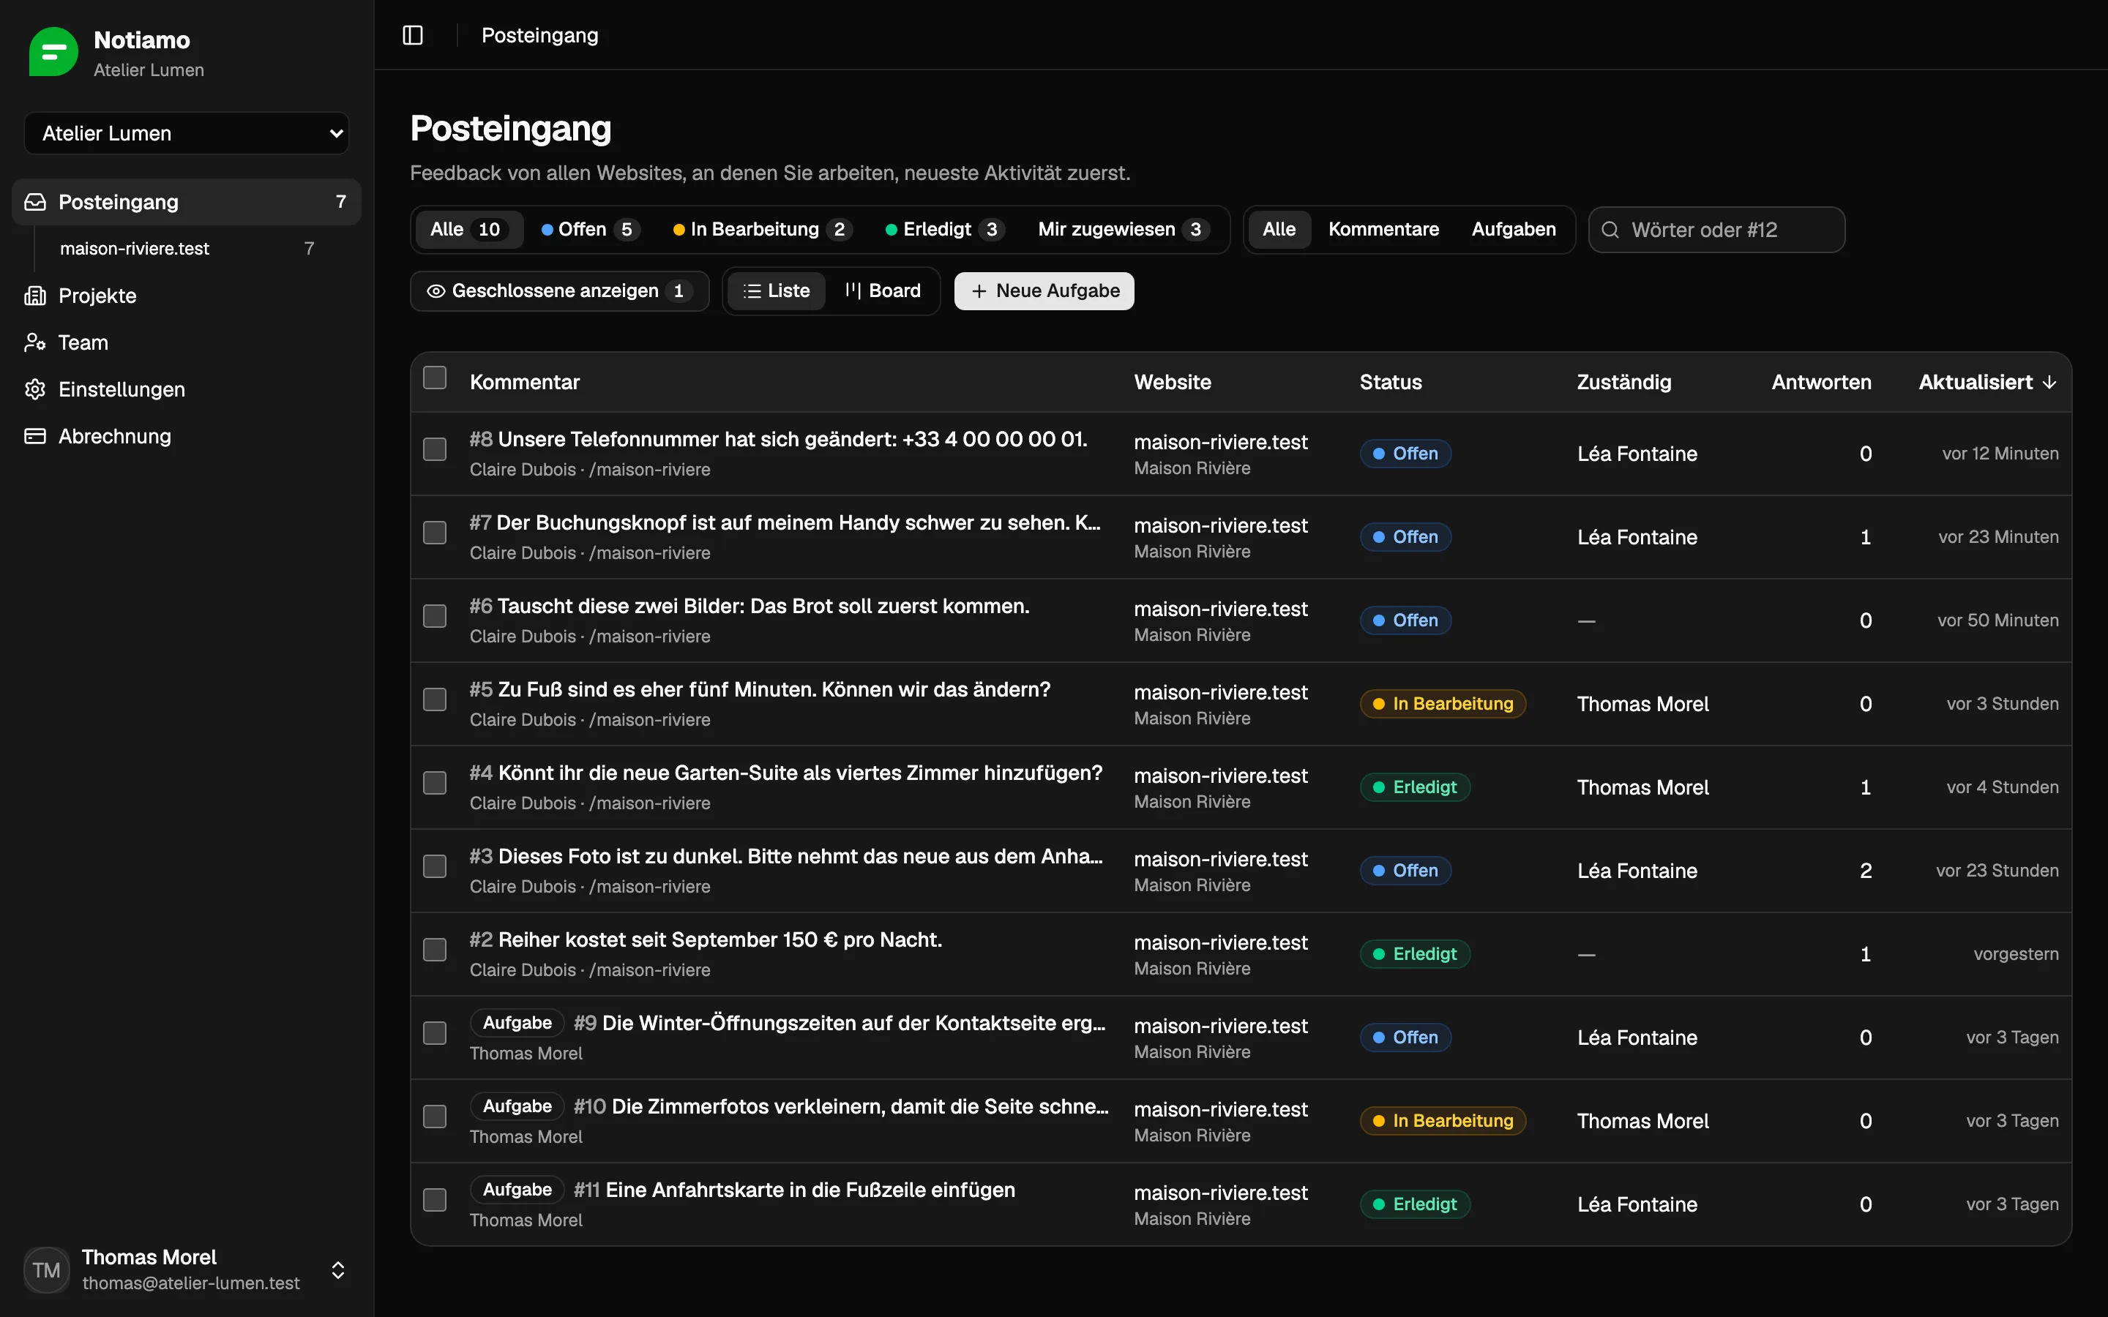The height and width of the screenshot is (1317, 2108).
Task: Open Einstellungen gear item
Action: [x=187, y=389]
